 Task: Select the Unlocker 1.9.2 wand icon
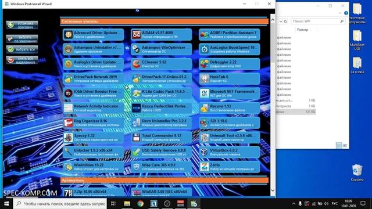[69, 152]
